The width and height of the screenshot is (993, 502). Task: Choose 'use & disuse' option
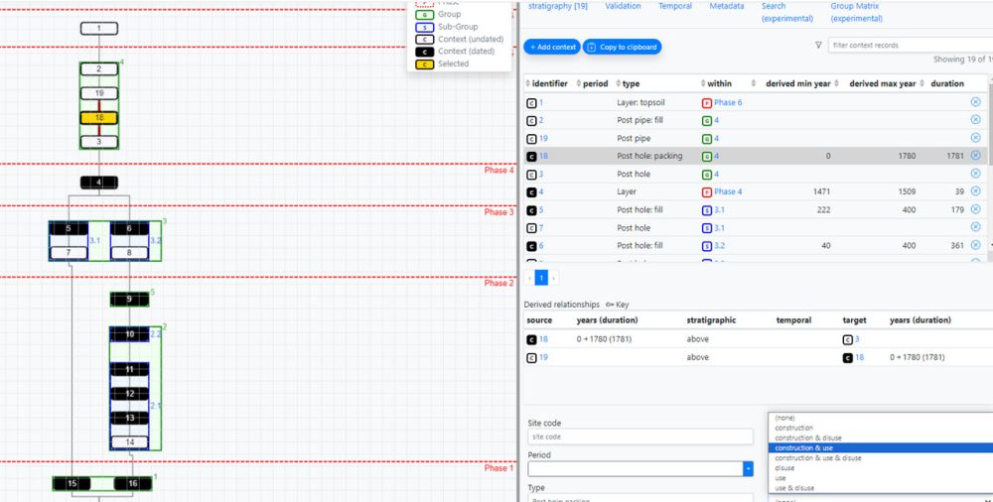pos(880,488)
